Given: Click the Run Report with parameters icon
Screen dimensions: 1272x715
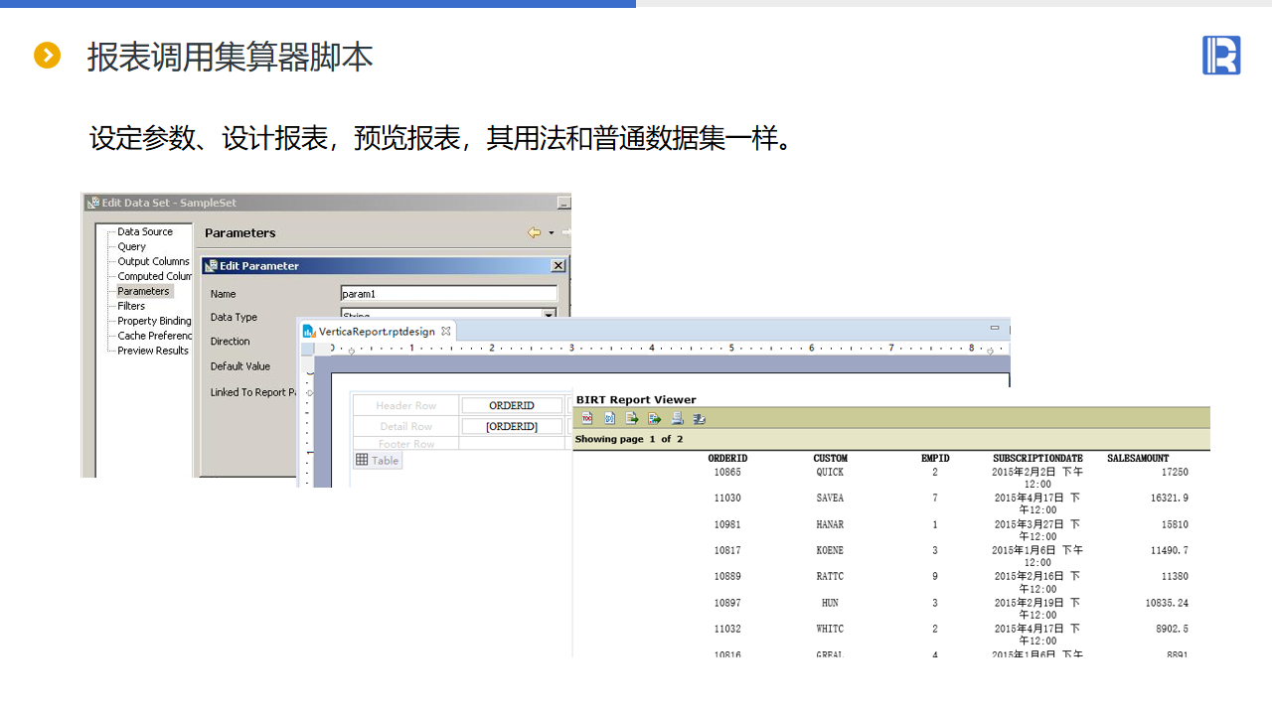Looking at the screenshot, I should [x=609, y=418].
